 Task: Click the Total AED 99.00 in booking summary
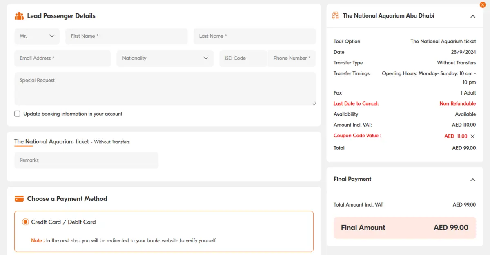pyautogui.click(x=464, y=148)
